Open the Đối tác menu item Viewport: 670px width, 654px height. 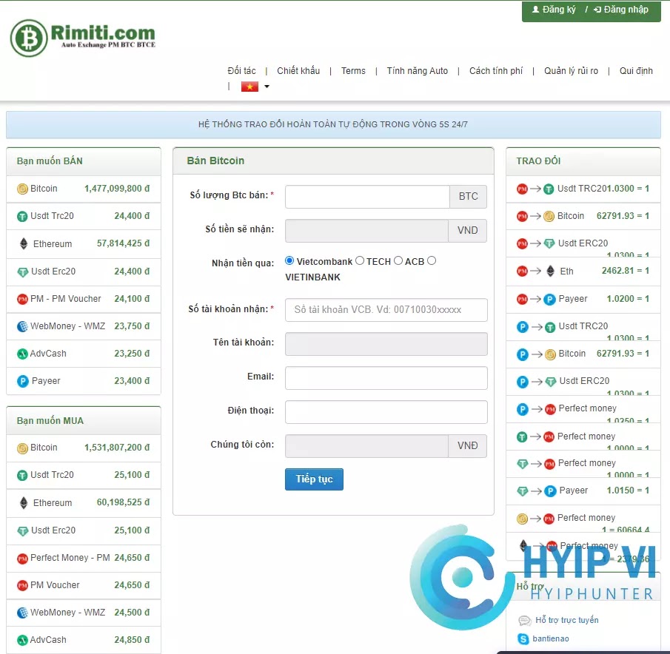click(x=241, y=71)
